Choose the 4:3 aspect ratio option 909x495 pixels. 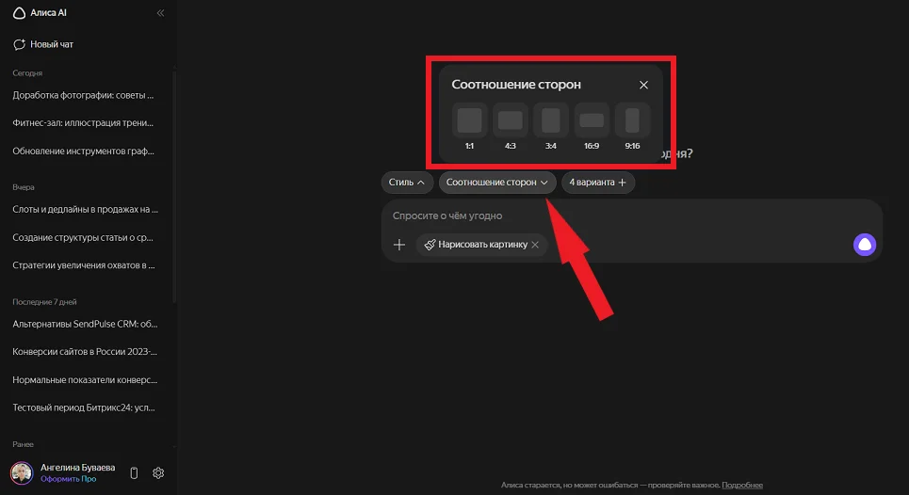(x=510, y=120)
